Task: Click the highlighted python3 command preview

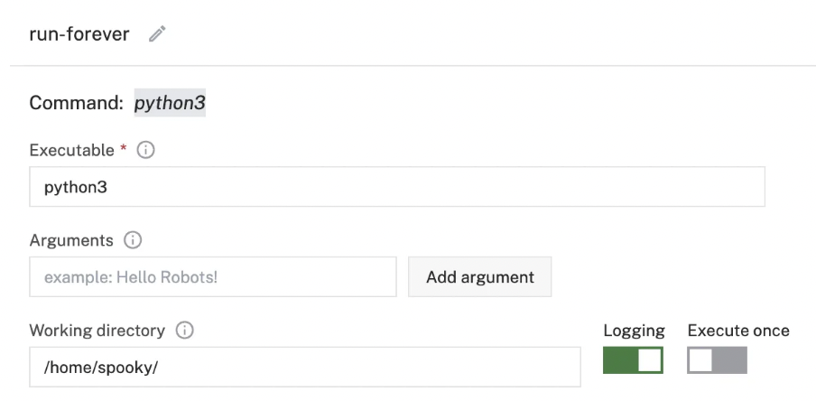Action: pyautogui.click(x=171, y=104)
